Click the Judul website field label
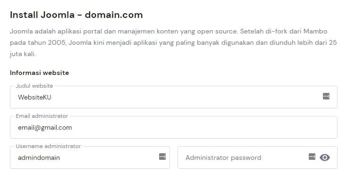The width and height of the screenshot is (347, 174). pyautogui.click(x=34, y=86)
